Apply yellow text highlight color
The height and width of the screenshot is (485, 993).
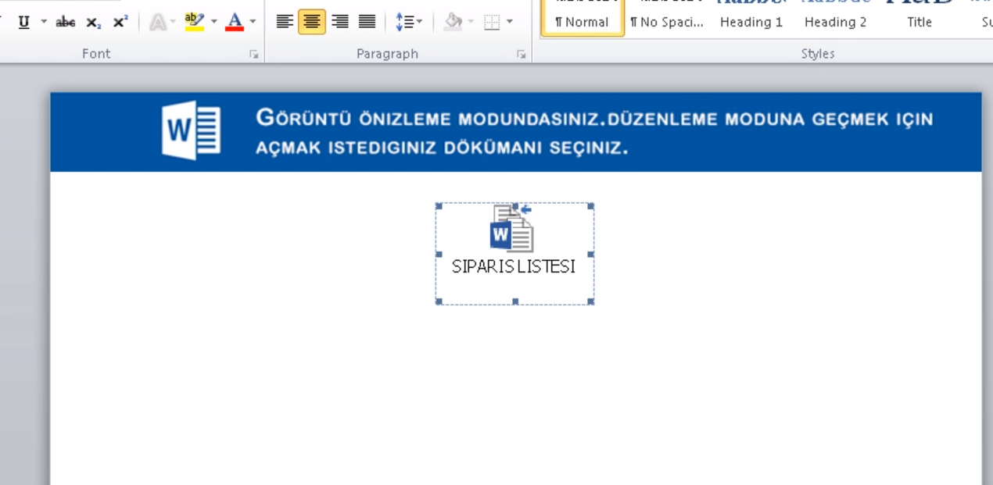tap(194, 22)
